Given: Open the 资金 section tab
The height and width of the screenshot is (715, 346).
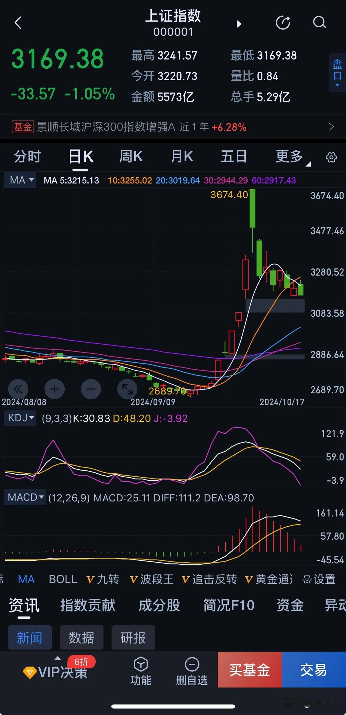Looking at the screenshot, I should pos(290,605).
